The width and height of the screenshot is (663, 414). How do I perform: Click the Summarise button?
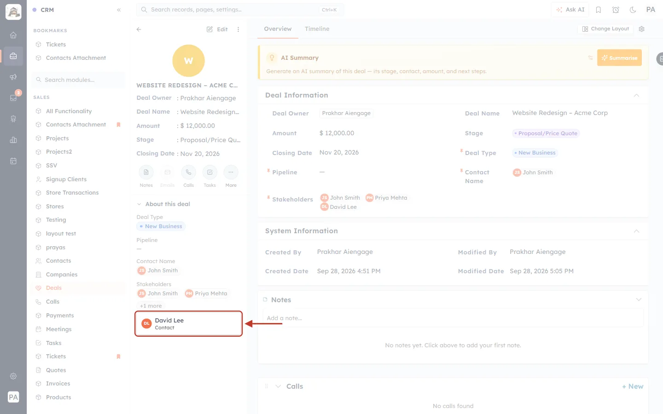[619, 58]
